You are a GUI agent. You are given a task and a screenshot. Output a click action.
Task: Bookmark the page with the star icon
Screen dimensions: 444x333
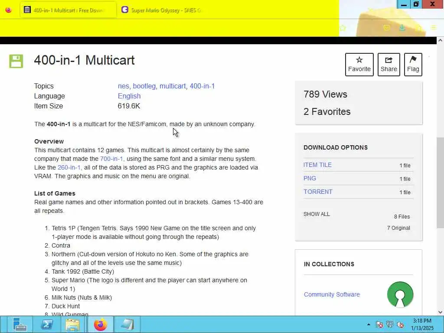(343, 28)
